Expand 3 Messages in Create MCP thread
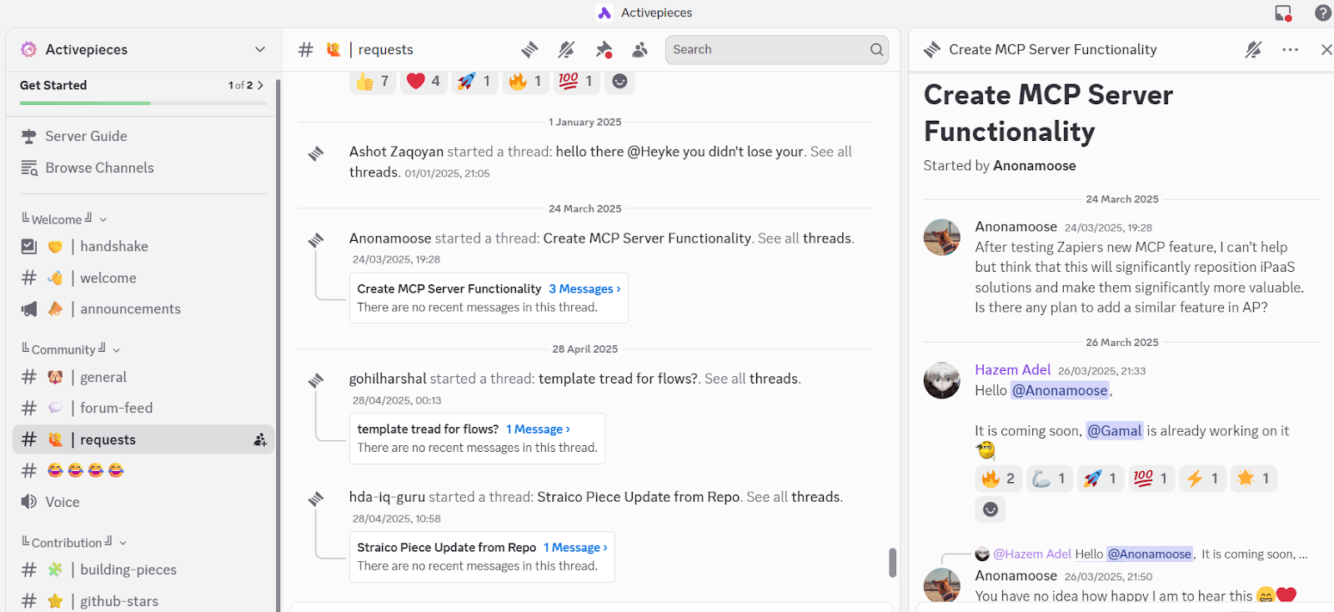This screenshot has width=1334, height=612. 584,288
